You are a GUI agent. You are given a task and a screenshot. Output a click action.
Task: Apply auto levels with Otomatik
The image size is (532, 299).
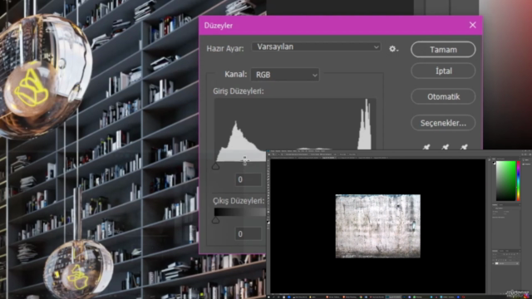pos(443,96)
